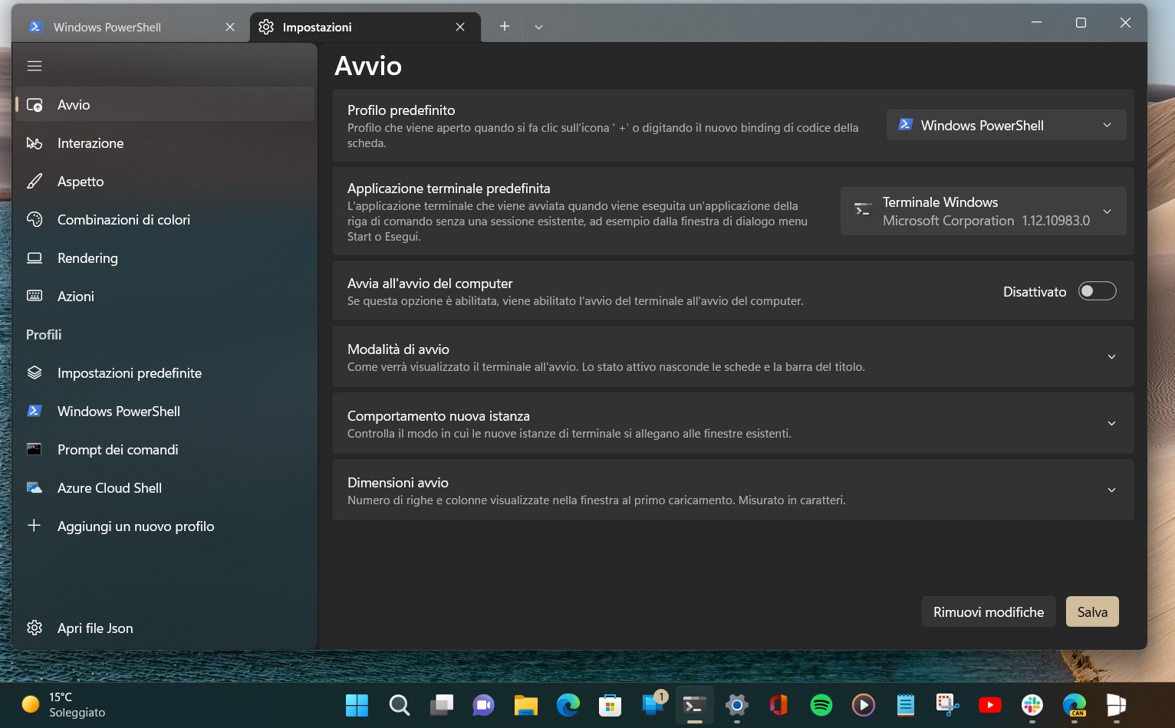Launch Microsoft Edge from the taskbar
Viewport: 1175px width, 728px height.
[568, 705]
